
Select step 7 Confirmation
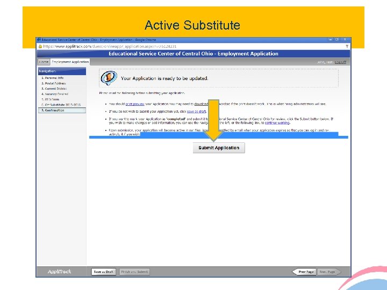pyautogui.click(x=62, y=110)
